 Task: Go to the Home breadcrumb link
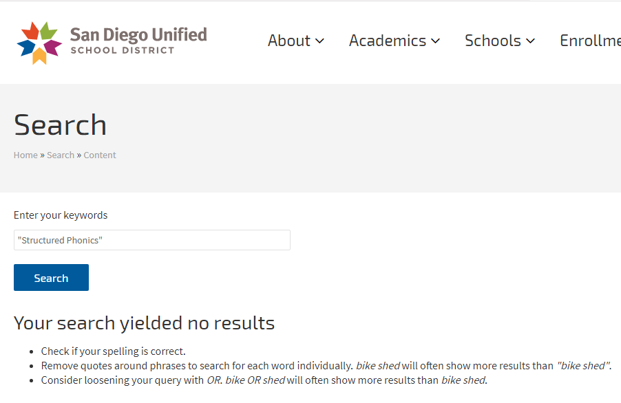point(25,155)
